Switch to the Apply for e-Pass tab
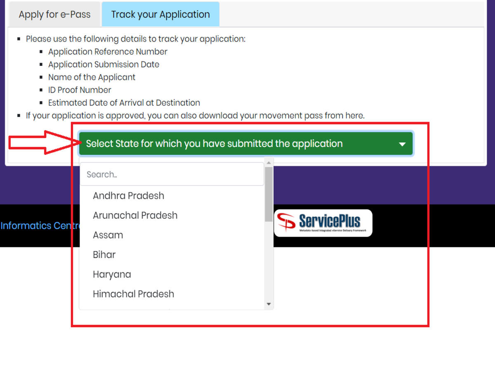The width and height of the screenshot is (495, 371). click(x=54, y=14)
